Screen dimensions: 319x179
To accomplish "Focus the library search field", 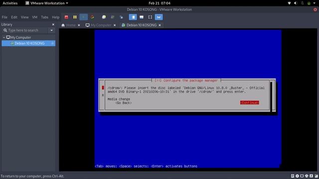I will 25,30.
